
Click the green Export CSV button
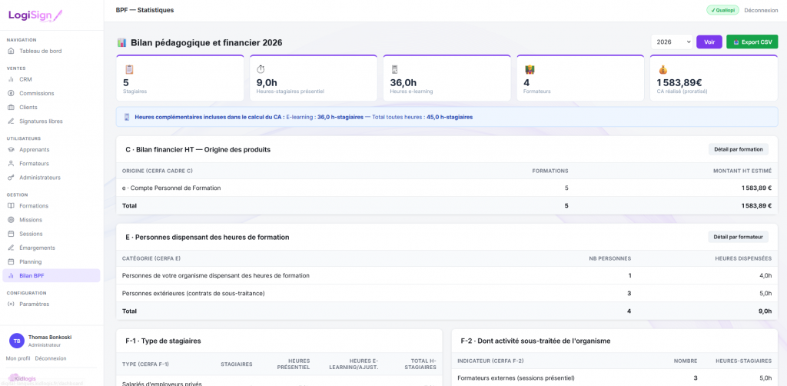click(752, 42)
